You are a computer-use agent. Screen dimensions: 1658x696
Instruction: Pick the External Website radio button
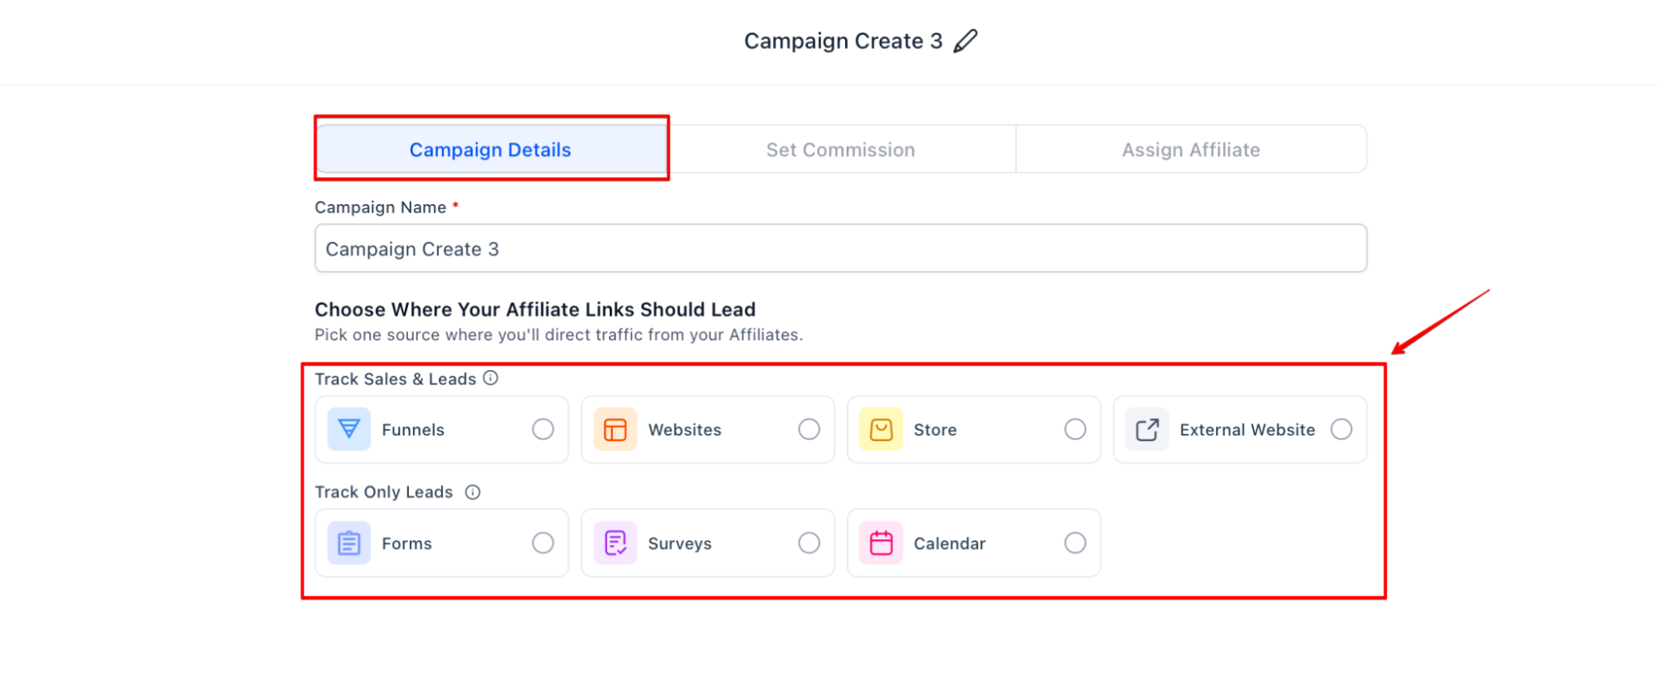[x=1341, y=429]
